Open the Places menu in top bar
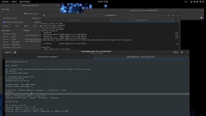This screenshot has height=116, width=206. click(14, 2)
